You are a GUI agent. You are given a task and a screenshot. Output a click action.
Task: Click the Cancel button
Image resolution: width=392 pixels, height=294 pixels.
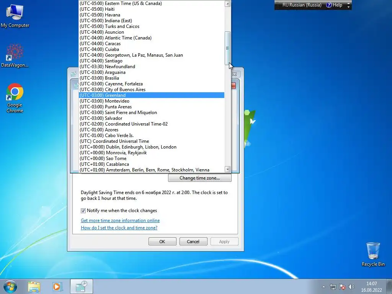pyautogui.click(x=193, y=242)
